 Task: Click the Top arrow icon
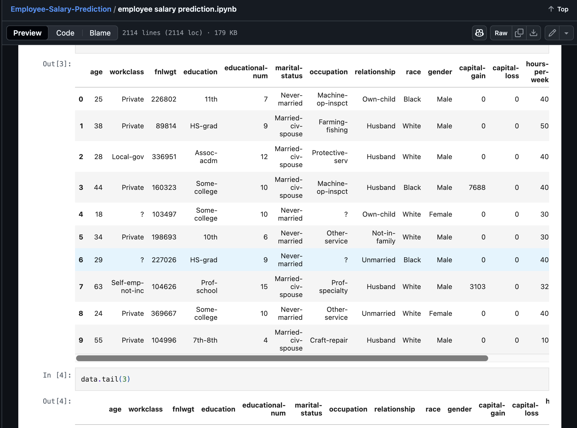(551, 9)
